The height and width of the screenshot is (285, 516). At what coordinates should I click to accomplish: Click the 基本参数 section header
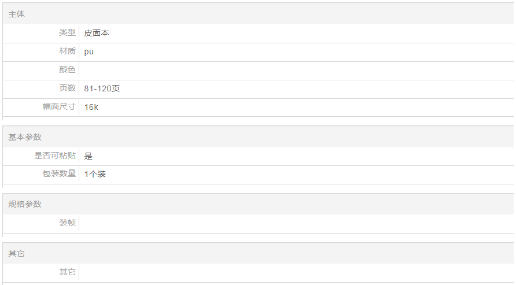[25, 137]
